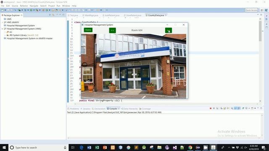The height and width of the screenshot is (151, 269).
Task: Minimize the Package Explorer panel
Action: (x=60, y=15)
